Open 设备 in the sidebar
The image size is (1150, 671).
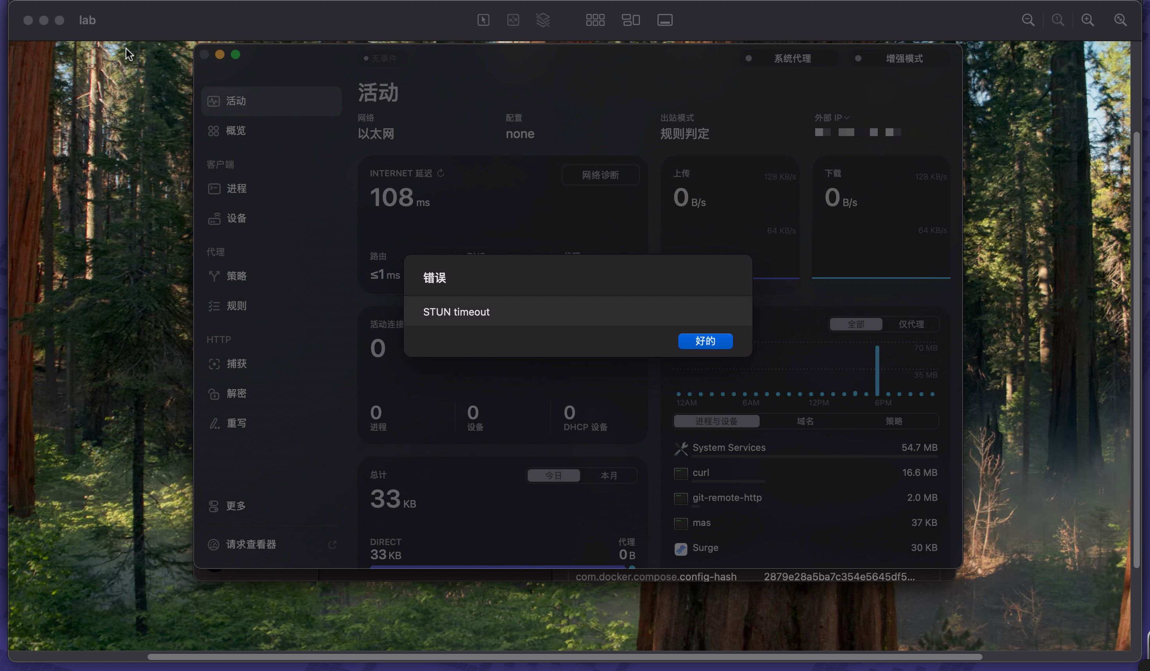pos(271,219)
